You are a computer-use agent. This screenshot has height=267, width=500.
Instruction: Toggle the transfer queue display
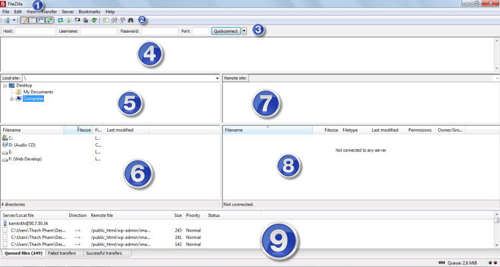[50, 21]
